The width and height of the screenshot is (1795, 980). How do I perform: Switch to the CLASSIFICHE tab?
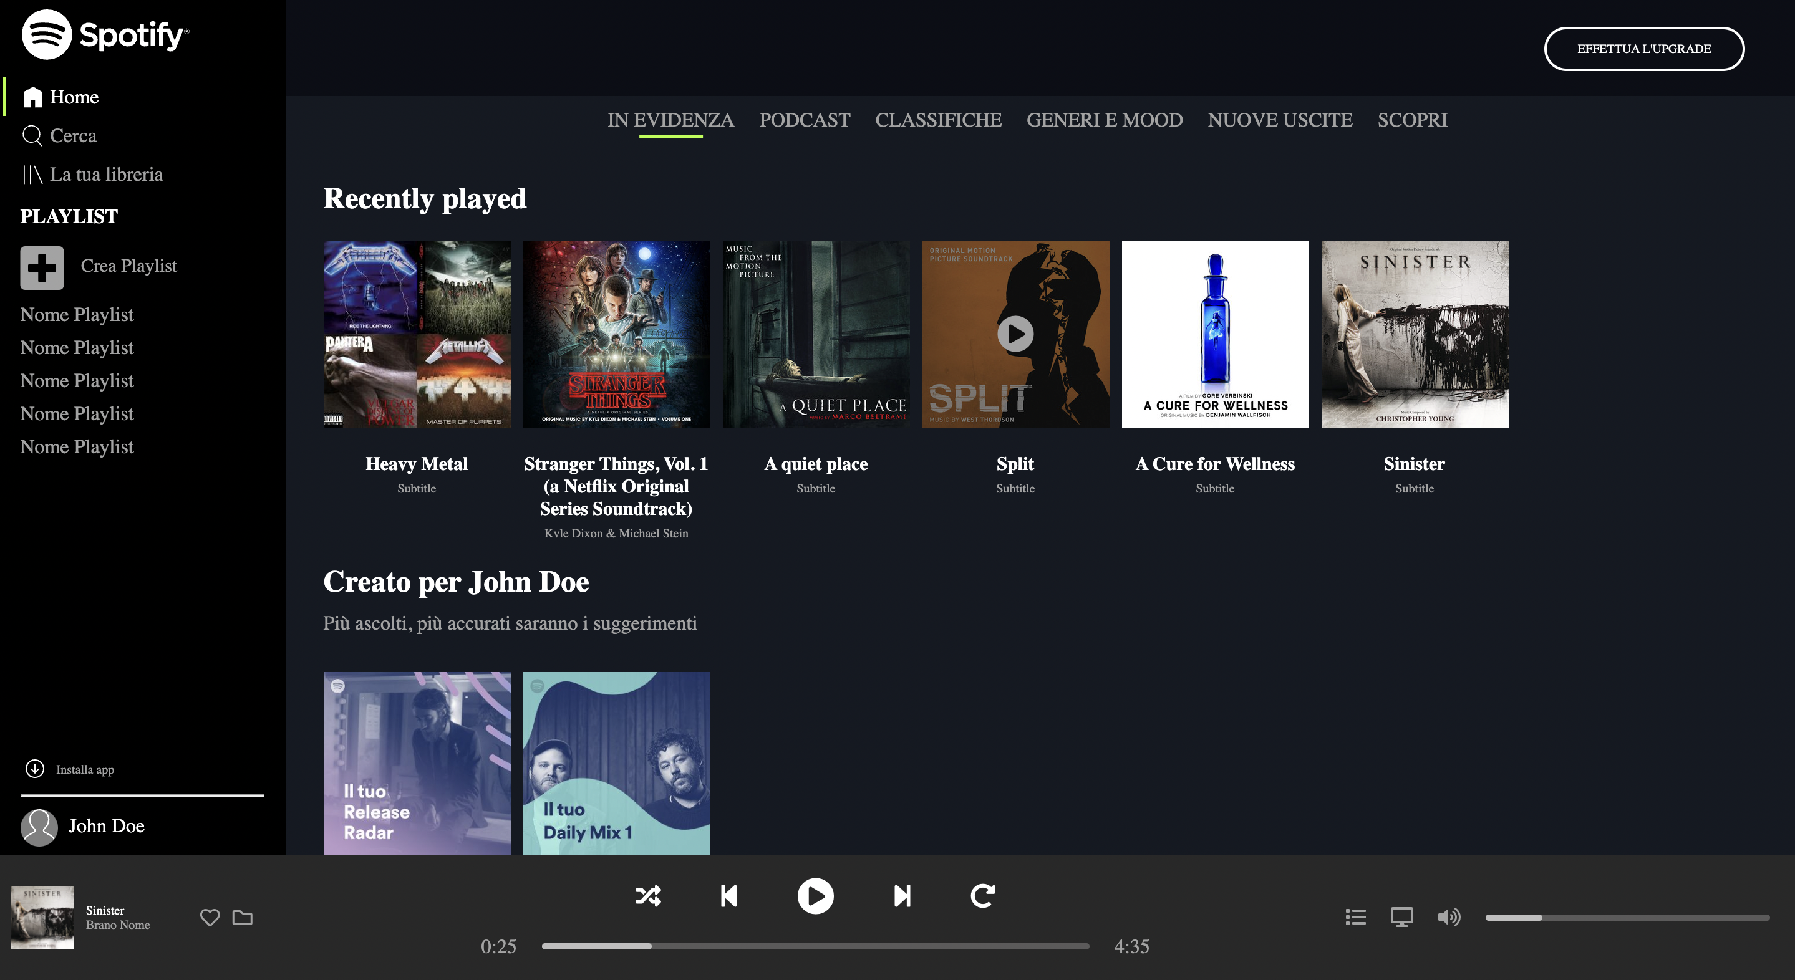(938, 120)
